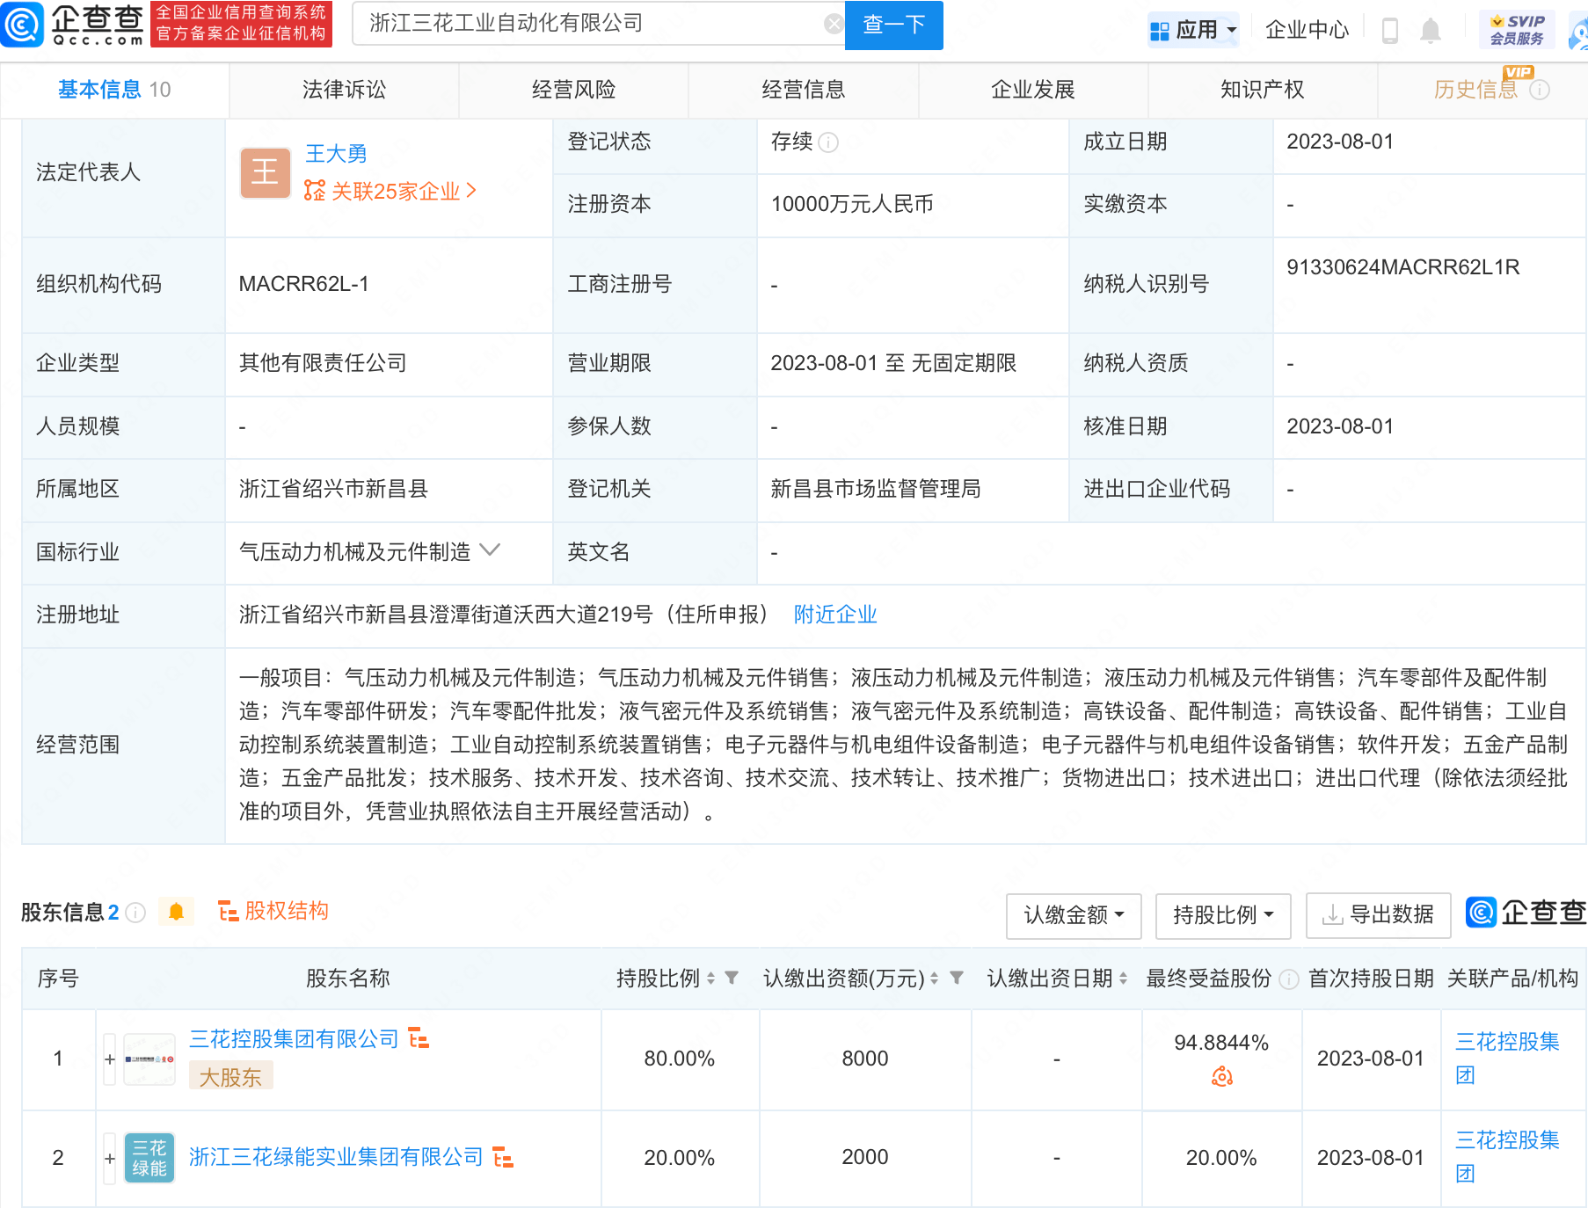Open equity tree icon for 三花控股集团有限公司
This screenshot has width=1588, height=1208.
(x=419, y=1039)
